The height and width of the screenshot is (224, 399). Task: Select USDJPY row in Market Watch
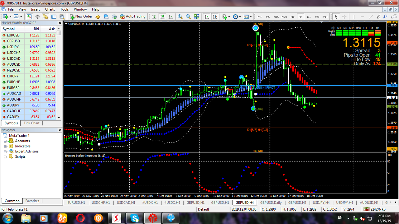click(28, 47)
